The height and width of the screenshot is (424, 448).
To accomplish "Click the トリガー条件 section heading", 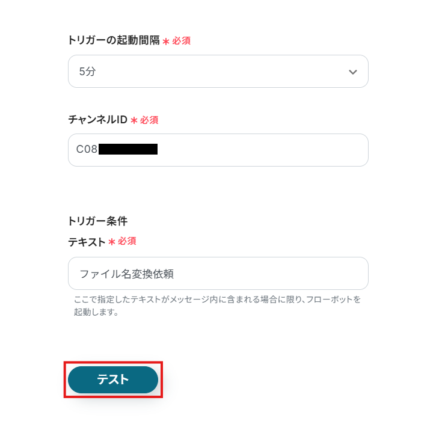I will 97,220.
